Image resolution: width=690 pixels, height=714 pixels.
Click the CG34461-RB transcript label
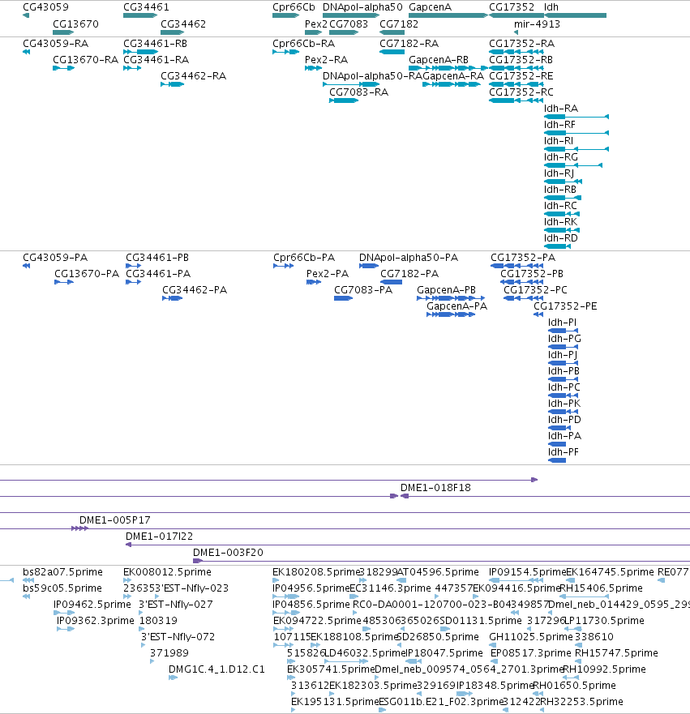(156, 44)
